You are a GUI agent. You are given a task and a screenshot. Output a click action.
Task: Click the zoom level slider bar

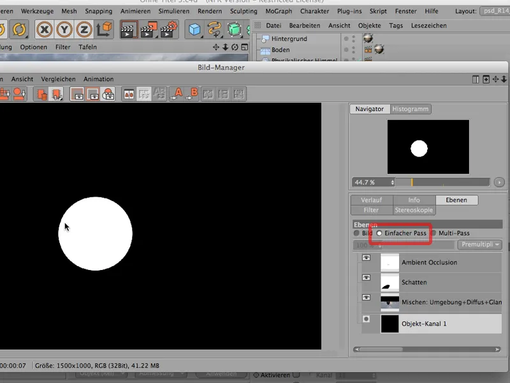pos(442,183)
